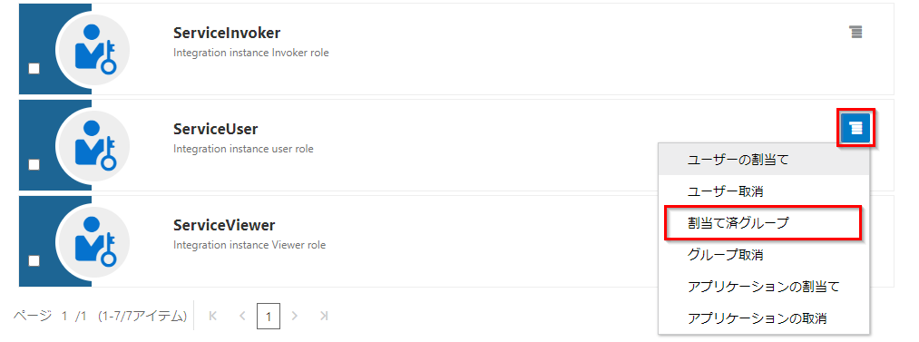This screenshot has width=919, height=342.
Task: Jump to last page pagination icon
Action: [324, 317]
